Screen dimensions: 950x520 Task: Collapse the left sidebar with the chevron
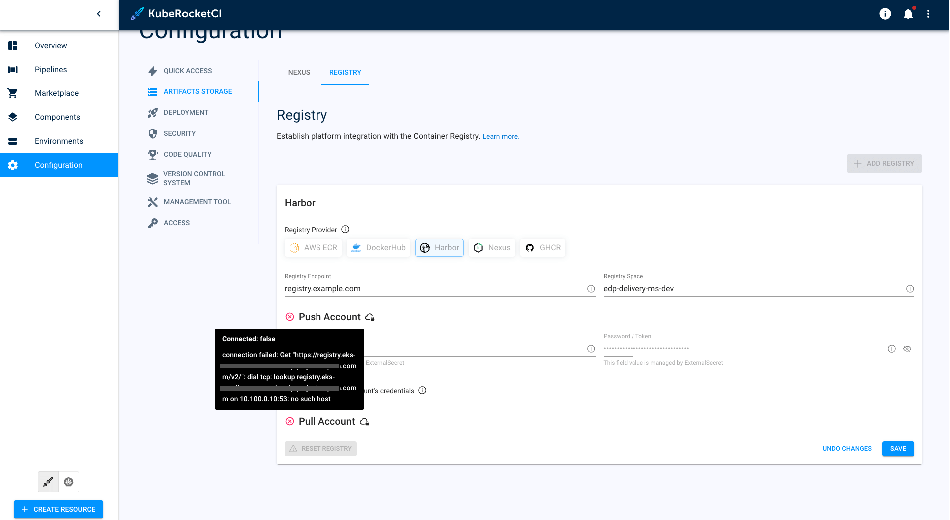(x=98, y=14)
